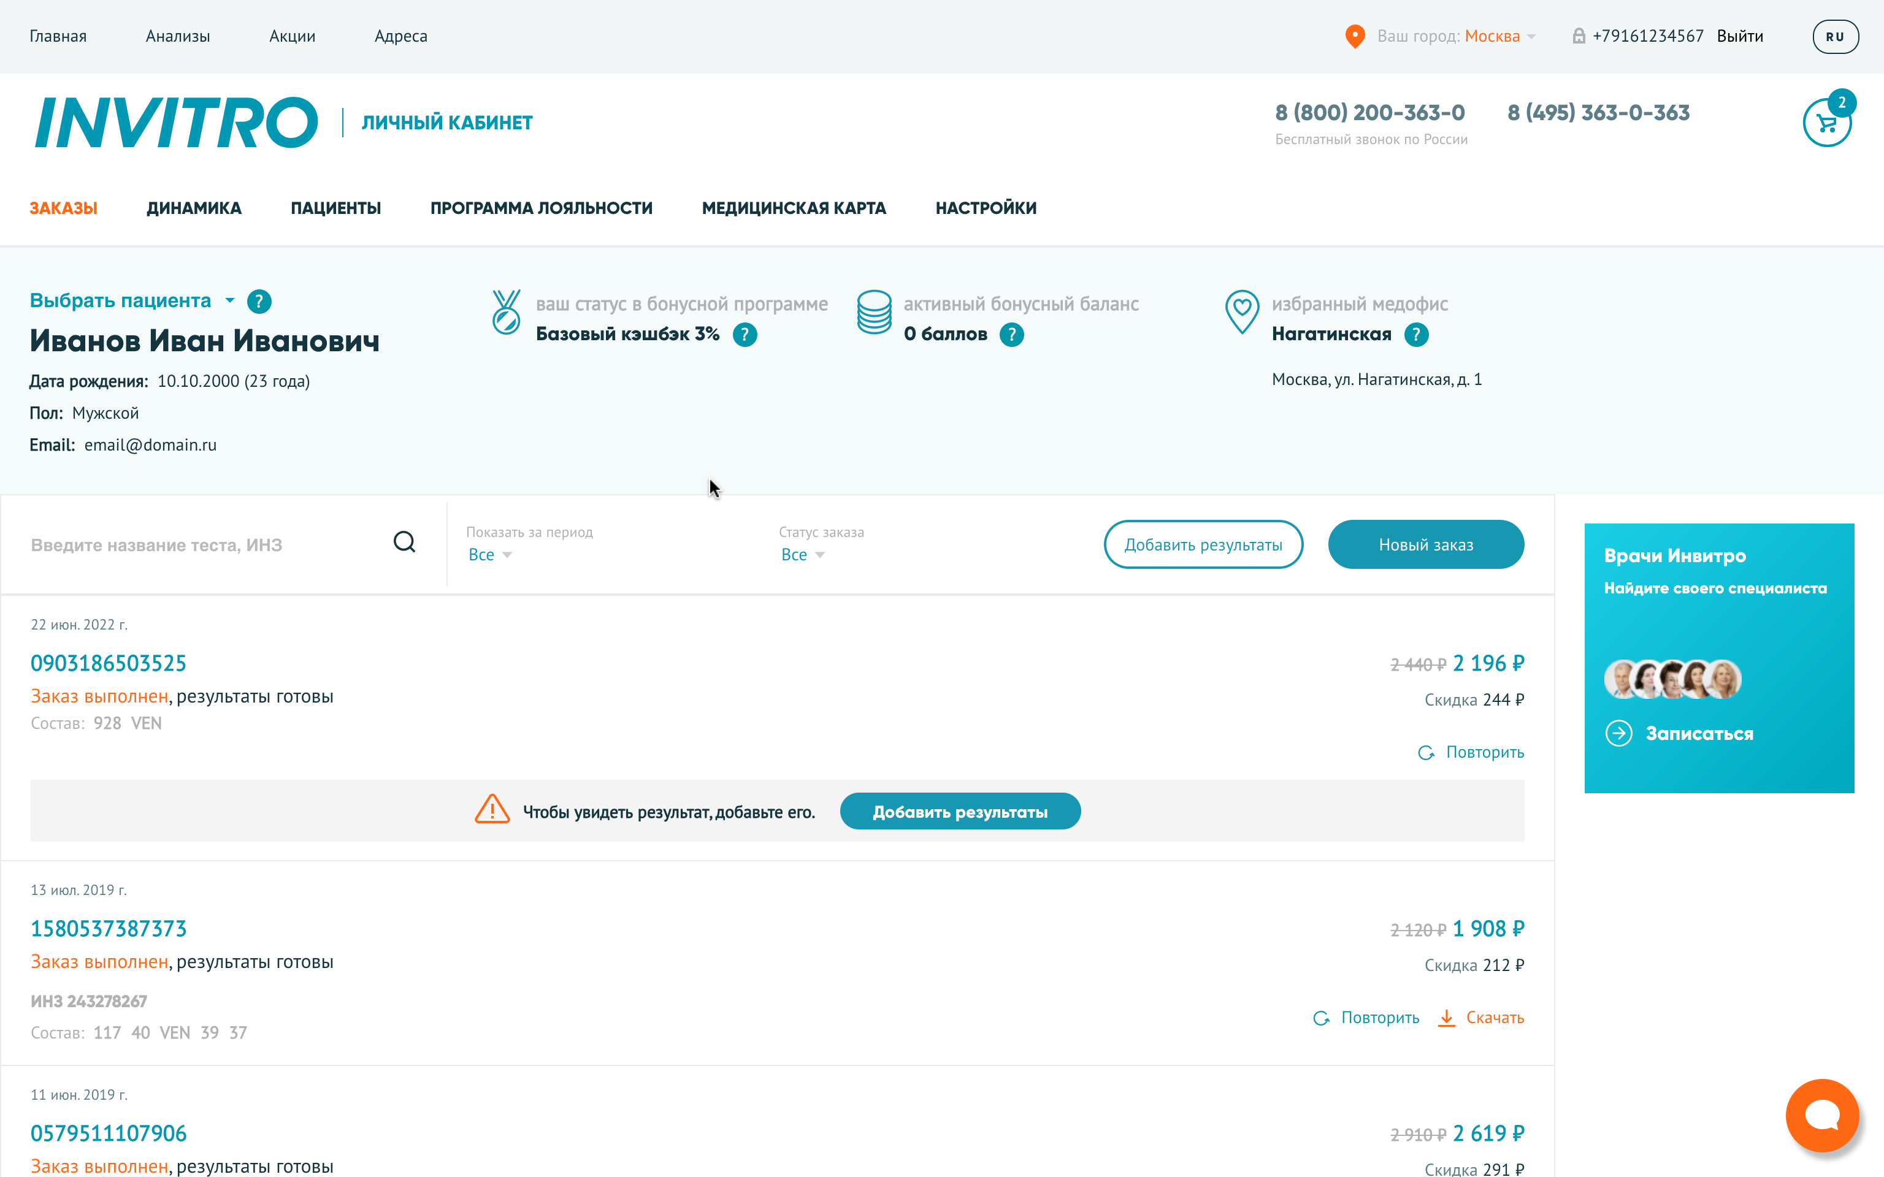Go to Адреса in top menu
The image size is (1884, 1177).
coord(401,37)
